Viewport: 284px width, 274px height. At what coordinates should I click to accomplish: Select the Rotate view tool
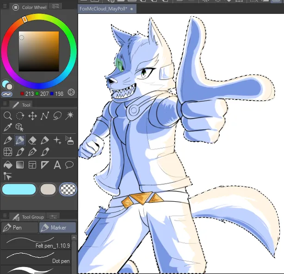pos(20,116)
